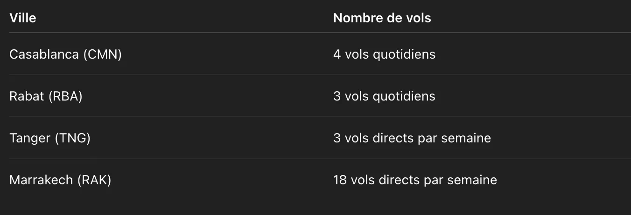631x215 pixels.
Task: Click the TNG airport code
Action: 72,138
